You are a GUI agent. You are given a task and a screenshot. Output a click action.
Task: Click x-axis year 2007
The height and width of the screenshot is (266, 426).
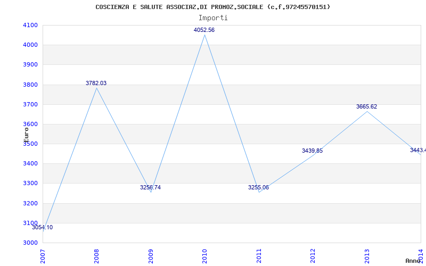pos(43,256)
